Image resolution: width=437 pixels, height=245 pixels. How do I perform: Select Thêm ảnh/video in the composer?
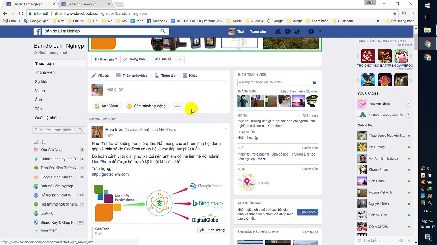point(132,76)
